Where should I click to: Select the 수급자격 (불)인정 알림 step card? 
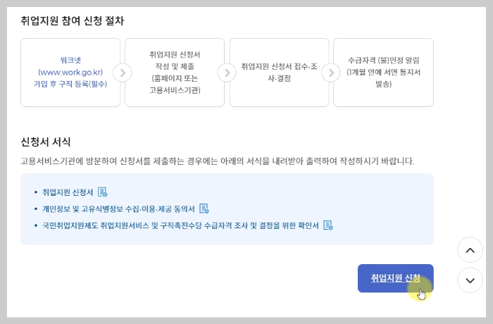tap(384, 73)
